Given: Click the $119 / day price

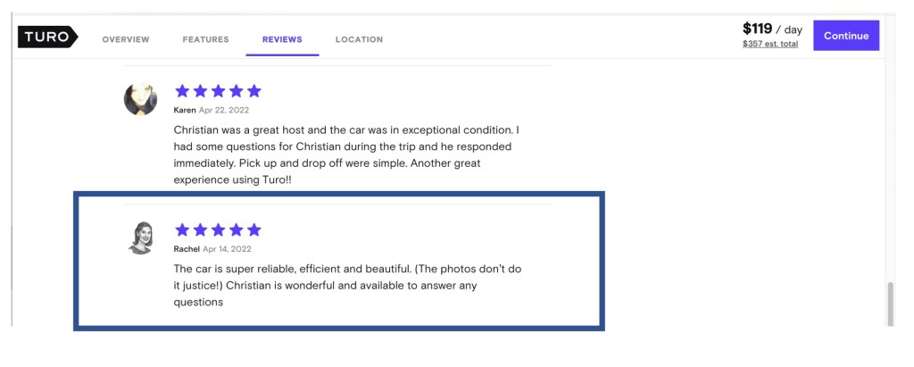Looking at the screenshot, I should [x=772, y=29].
